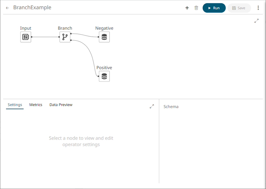Click the disk icon on Save button
Screen dimensions: 266x189
tap(234, 8)
